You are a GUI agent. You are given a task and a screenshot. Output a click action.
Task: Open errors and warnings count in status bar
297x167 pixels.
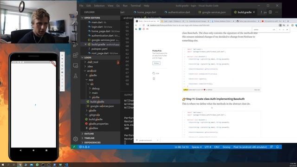coord(84,147)
